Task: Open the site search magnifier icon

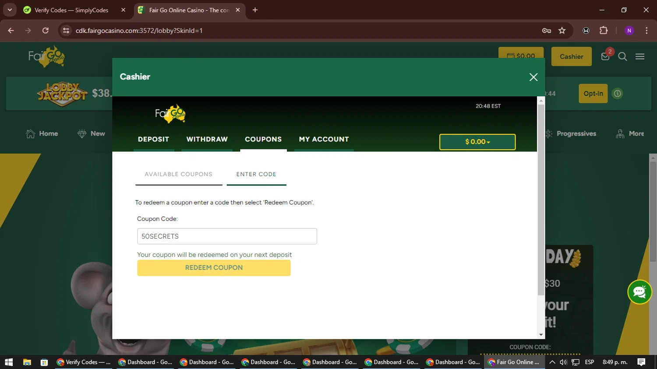Action: 622,56
